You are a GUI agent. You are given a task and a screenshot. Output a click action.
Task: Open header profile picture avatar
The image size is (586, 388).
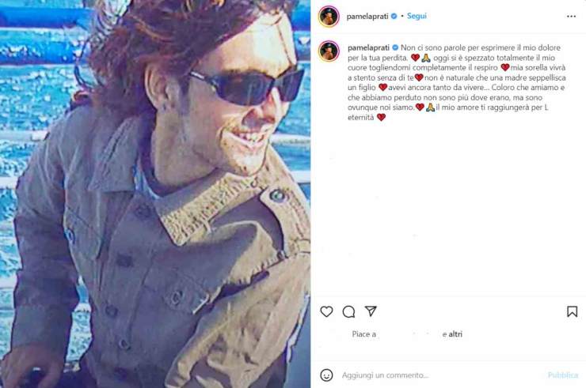pos(329,17)
